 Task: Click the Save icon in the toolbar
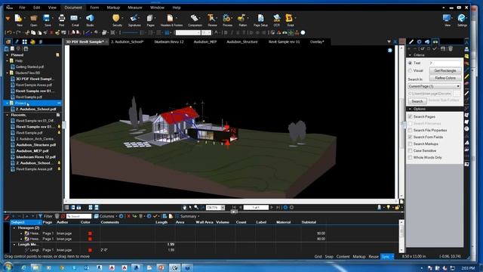[47, 18]
